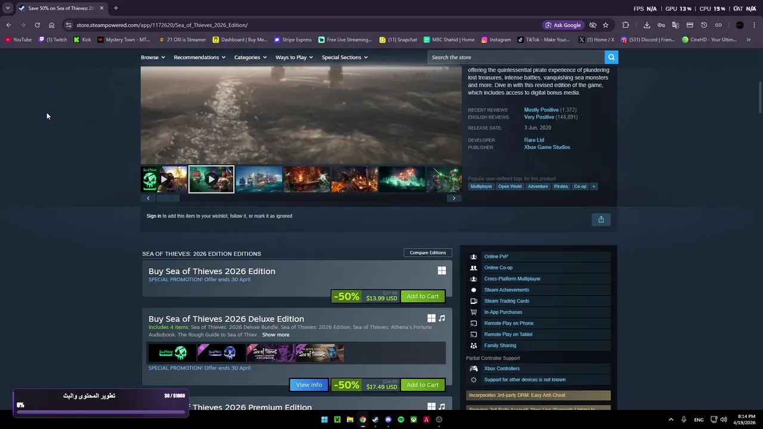Open the Steam Trading Cards feature link
The image size is (763, 429).
pyautogui.click(x=507, y=301)
